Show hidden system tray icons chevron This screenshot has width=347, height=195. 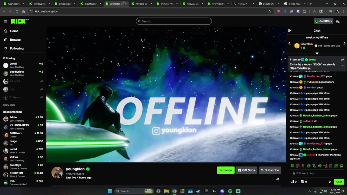click(310, 191)
